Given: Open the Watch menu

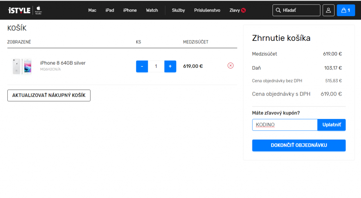Looking at the screenshot, I should point(152,10).
